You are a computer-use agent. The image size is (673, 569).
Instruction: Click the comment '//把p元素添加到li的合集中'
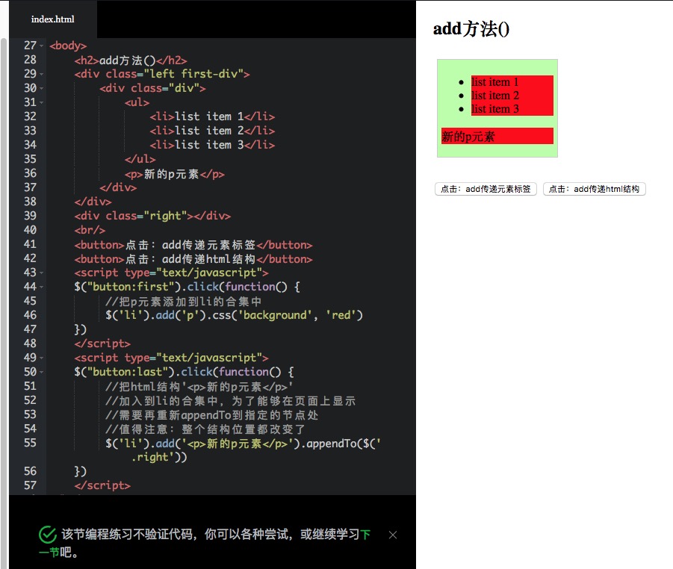point(183,301)
